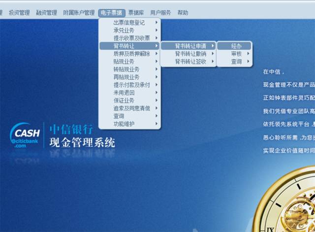315x232 pixels.
Task: Expand arrow next to 审核
Action: (x=248, y=54)
